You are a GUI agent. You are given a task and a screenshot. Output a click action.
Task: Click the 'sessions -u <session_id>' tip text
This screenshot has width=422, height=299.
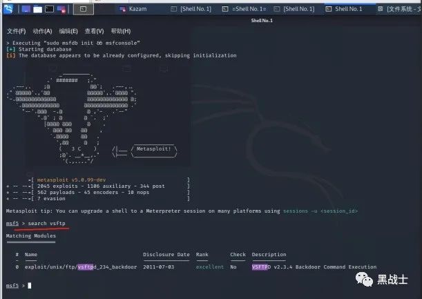[x=320, y=211]
